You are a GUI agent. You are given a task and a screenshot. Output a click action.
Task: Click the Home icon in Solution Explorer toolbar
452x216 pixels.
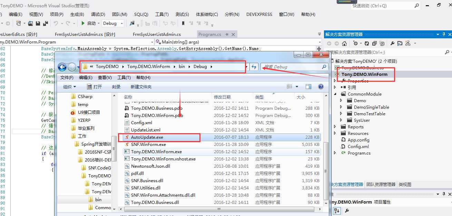pyautogui.click(x=344, y=43)
